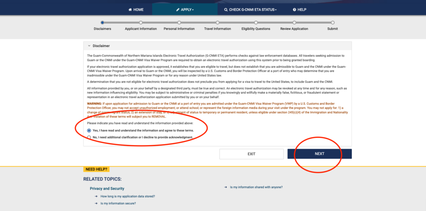Jump to Applicant Information step marker
This screenshot has width=426, height=211.
pos(141,22)
